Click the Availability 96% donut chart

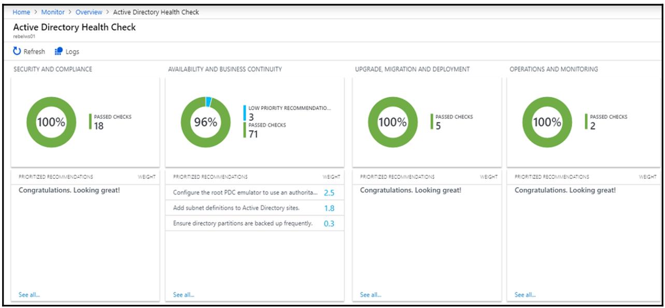pyautogui.click(x=205, y=122)
